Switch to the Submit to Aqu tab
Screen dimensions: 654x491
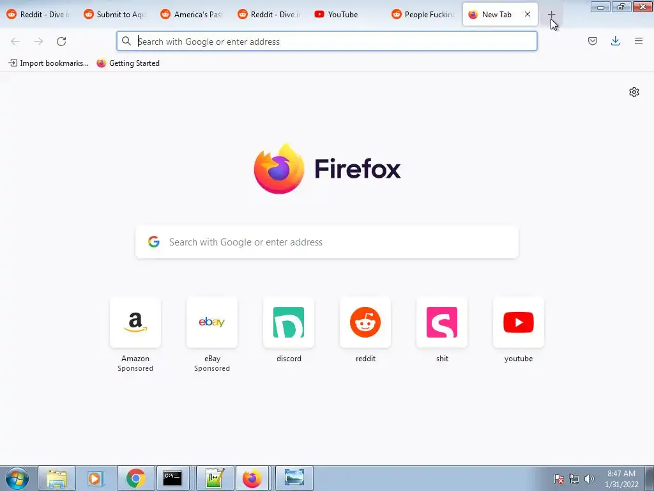tap(116, 15)
